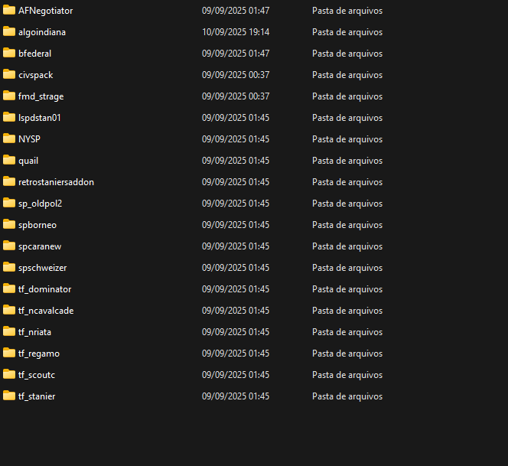
Task: Select the tf_scoutc folder name
Action: 37,375
